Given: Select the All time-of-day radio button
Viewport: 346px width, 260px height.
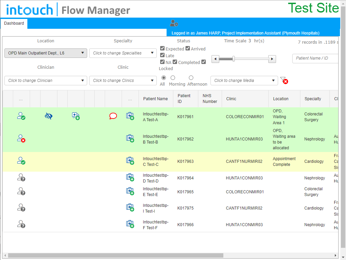Looking at the screenshot, I should click(x=164, y=78).
